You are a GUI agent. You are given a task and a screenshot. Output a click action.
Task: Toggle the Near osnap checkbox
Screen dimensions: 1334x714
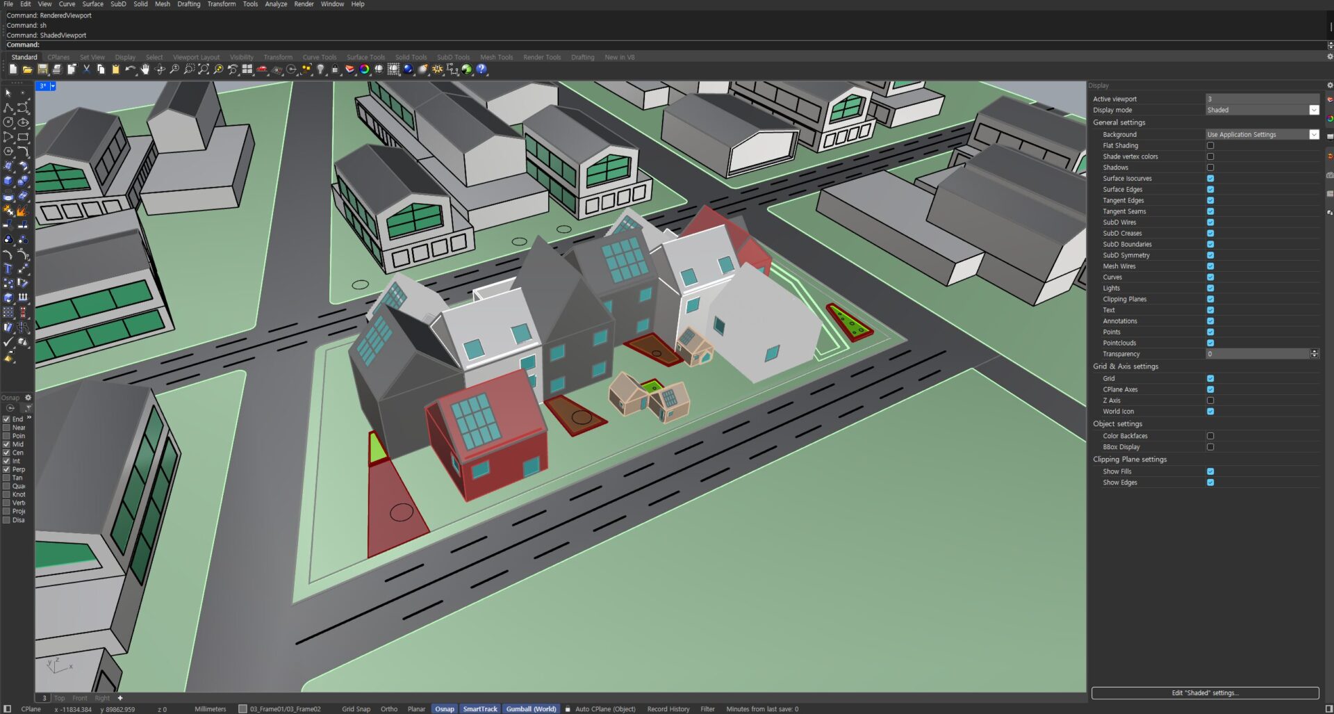(6, 428)
